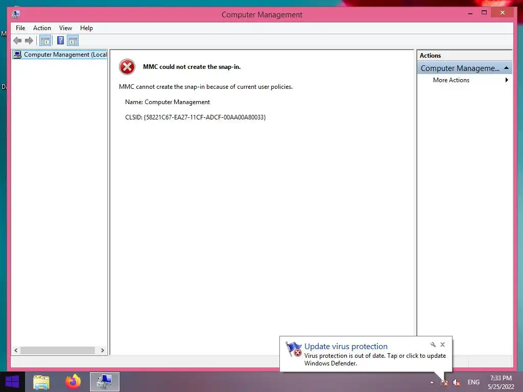
Task: Click the CLSID text line
Action: click(196, 117)
